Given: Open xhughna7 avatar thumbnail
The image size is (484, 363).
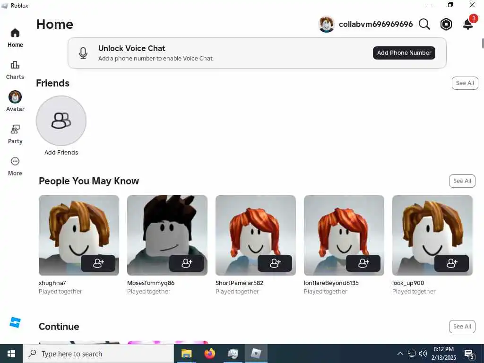Looking at the screenshot, I should point(79,235).
